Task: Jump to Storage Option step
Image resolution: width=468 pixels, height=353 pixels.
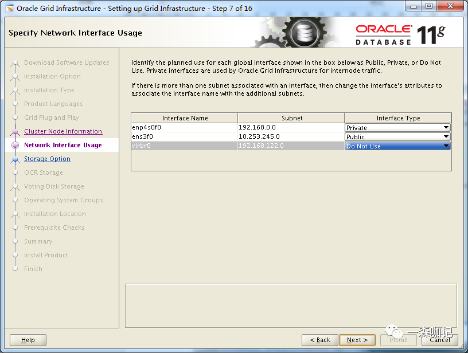Action: 47,159
